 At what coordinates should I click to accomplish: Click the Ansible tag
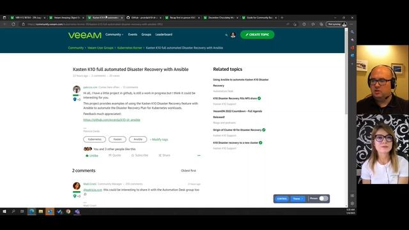click(x=138, y=139)
